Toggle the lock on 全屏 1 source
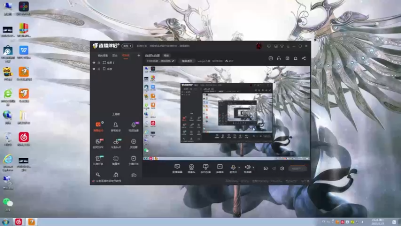This screenshot has height=226, width=401. (x=99, y=62)
